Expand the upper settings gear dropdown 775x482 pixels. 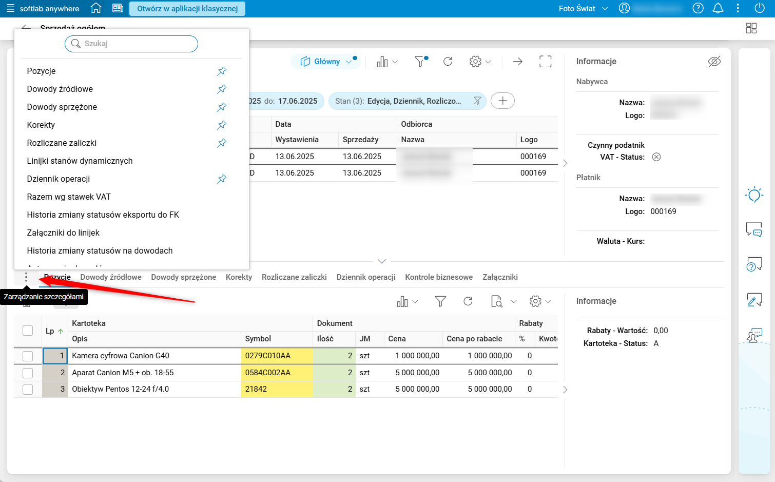(488, 62)
